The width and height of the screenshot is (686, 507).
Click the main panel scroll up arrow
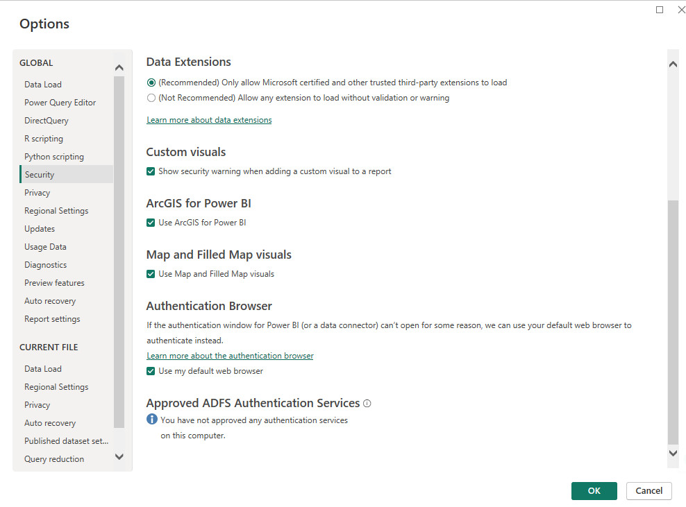(673, 65)
